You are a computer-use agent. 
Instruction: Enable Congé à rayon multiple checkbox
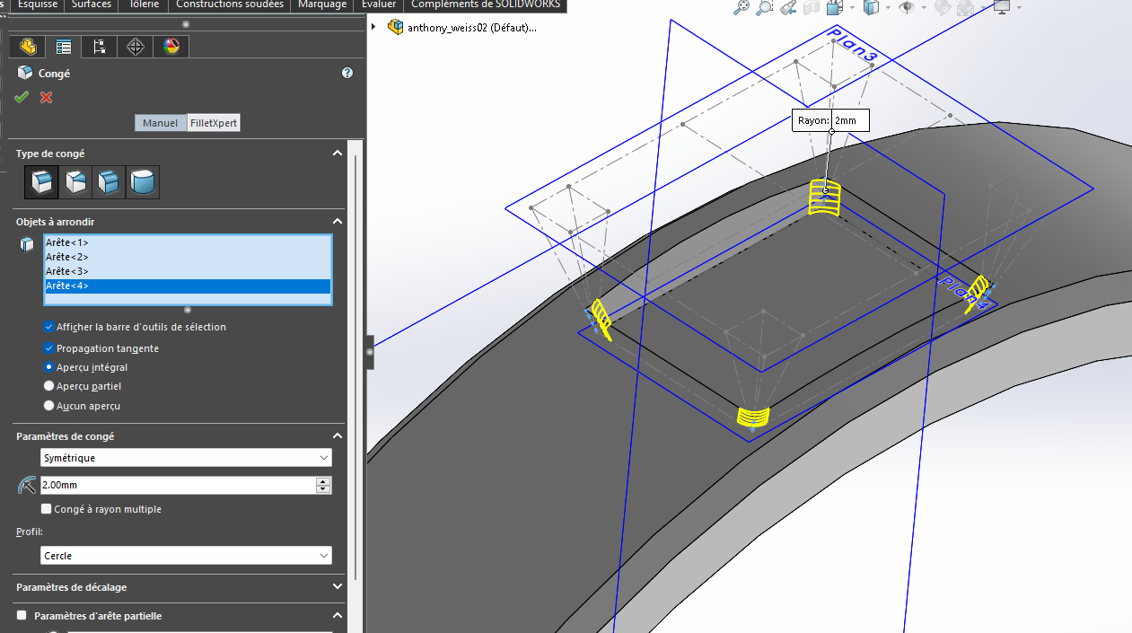tap(47, 509)
